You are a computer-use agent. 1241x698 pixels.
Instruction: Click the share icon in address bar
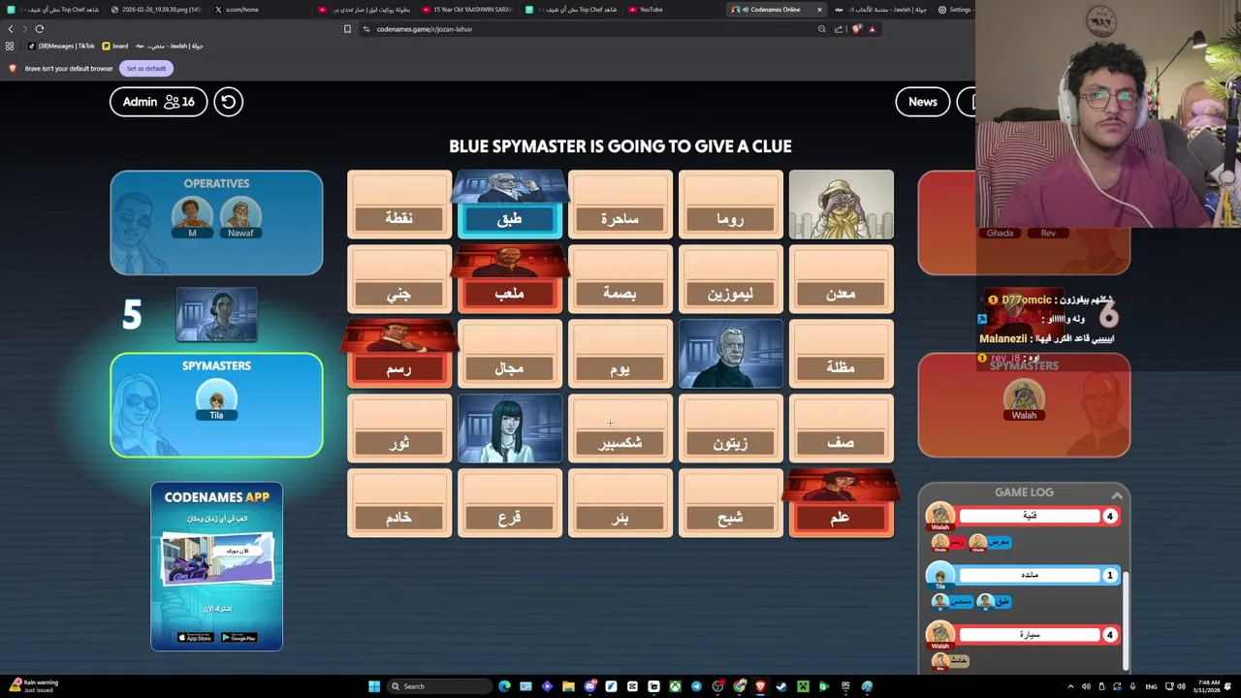point(839,29)
